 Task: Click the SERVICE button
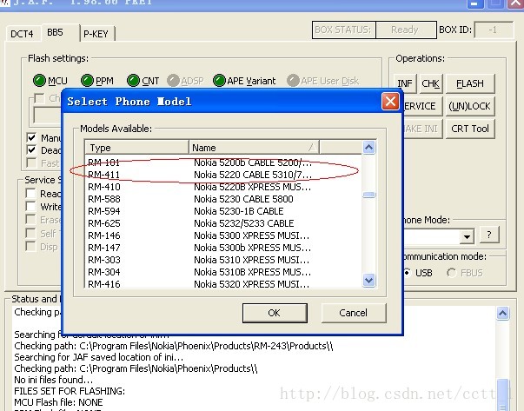pos(422,106)
